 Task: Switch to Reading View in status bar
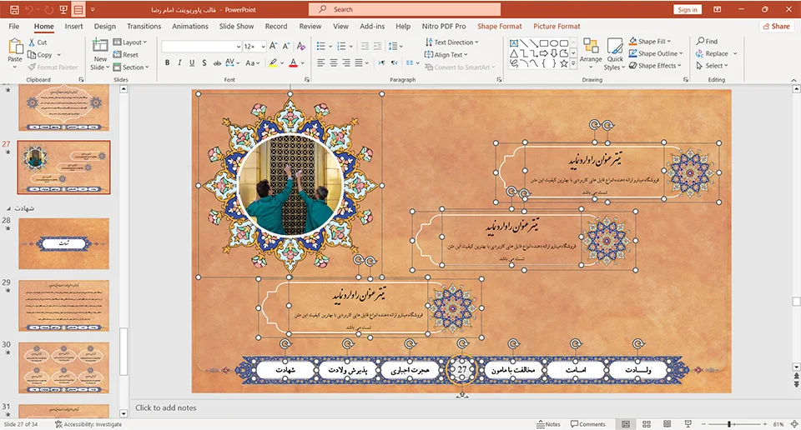point(667,424)
